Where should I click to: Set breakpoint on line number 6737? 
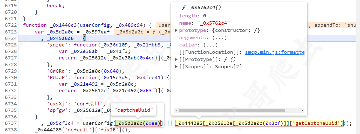tap(11, 123)
